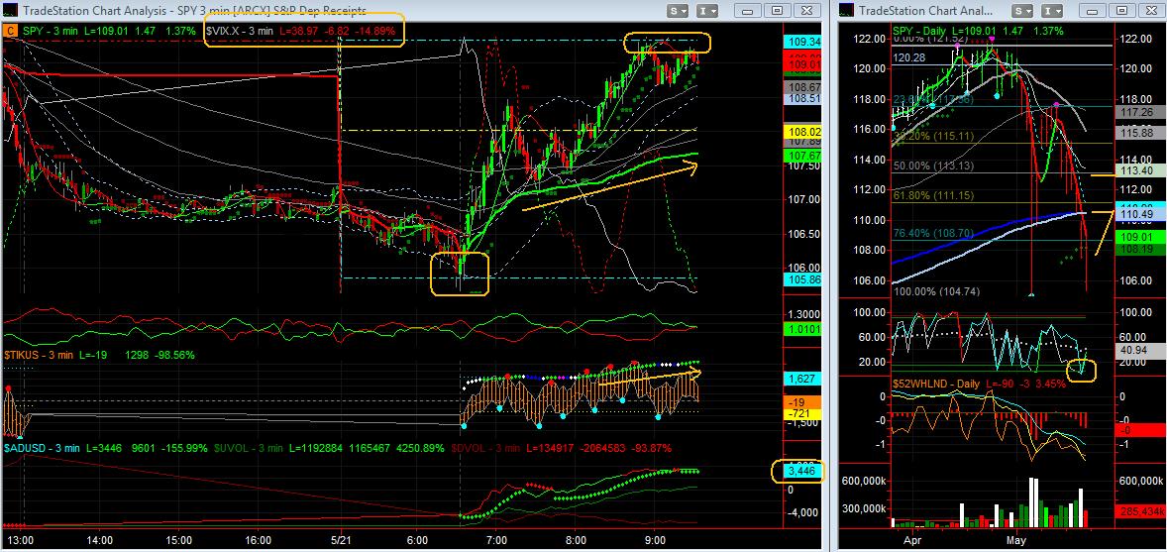
Task: Close the SPY Daily chart window
Action: 1151,11
